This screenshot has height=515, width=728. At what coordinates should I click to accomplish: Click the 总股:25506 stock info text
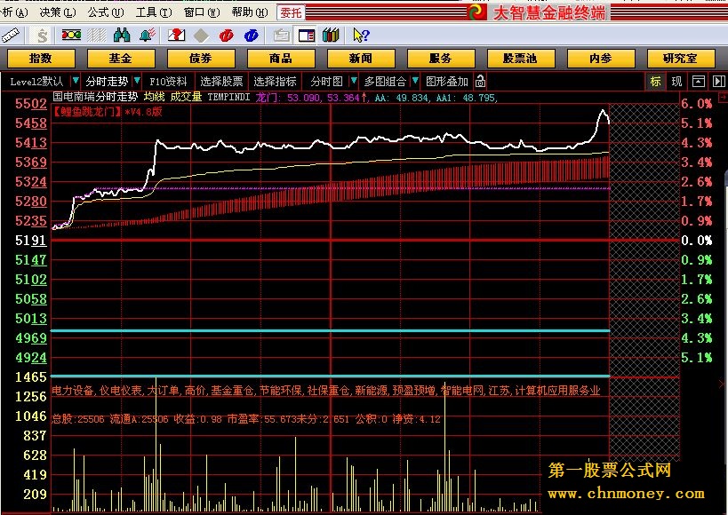click(x=78, y=419)
